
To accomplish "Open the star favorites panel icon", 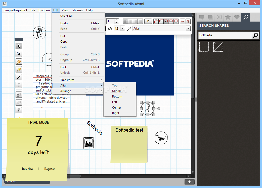I will pyautogui.click(x=228, y=17).
